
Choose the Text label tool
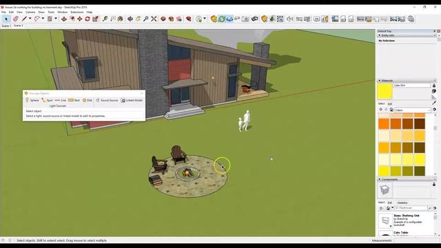113,19
